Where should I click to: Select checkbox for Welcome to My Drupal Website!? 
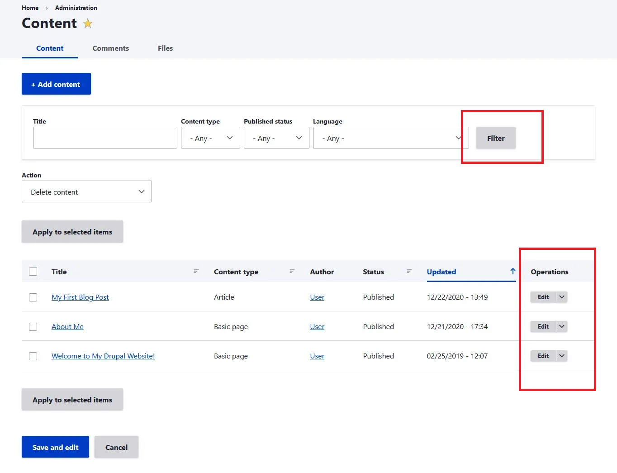pyautogui.click(x=33, y=356)
